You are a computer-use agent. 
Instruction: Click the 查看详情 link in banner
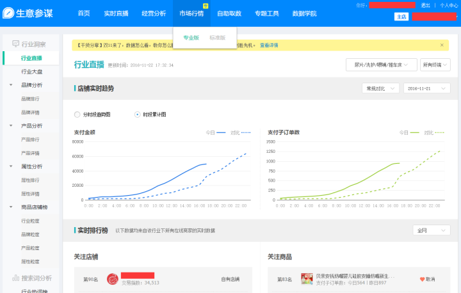(x=269, y=45)
